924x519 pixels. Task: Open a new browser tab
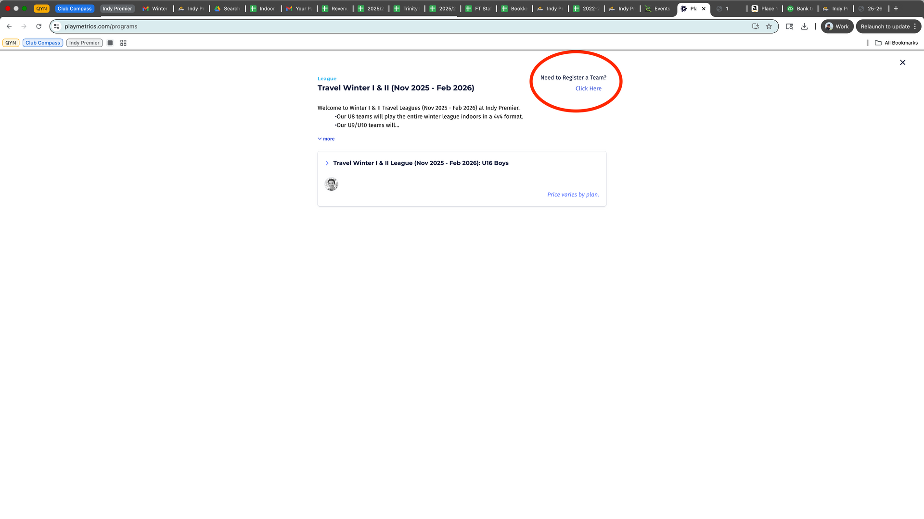tap(896, 9)
